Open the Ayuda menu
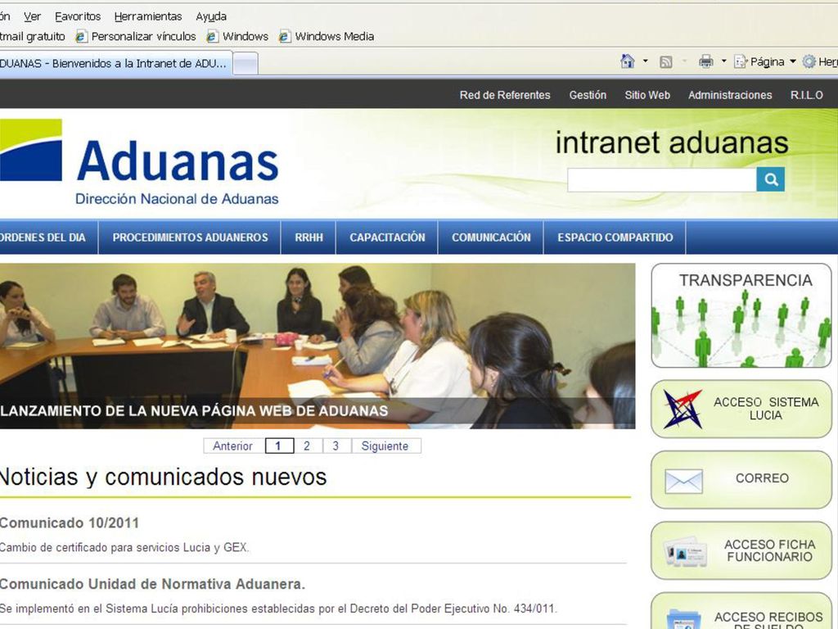Viewport: 838px width, 629px height. coord(211,16)
